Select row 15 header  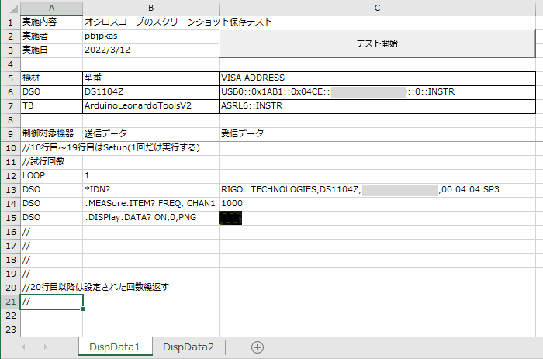10,218
